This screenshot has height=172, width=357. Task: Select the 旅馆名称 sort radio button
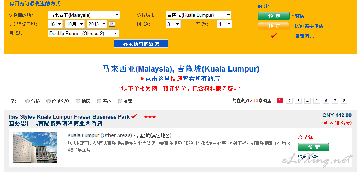[x=48, y=101]
